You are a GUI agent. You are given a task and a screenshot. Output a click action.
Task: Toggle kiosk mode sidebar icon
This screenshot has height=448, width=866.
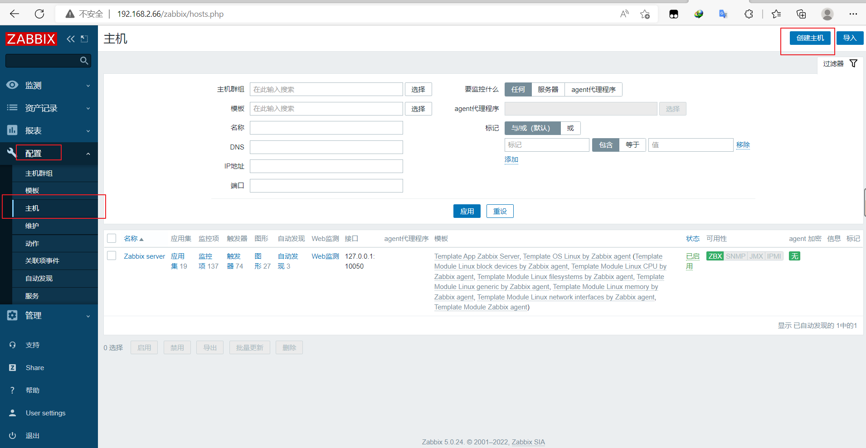click(84, 39)
